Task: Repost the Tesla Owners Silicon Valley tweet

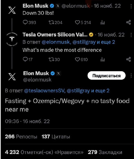Action: (54, 60)
